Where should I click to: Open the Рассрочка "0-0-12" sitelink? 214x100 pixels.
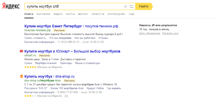(x=36, y=88)
